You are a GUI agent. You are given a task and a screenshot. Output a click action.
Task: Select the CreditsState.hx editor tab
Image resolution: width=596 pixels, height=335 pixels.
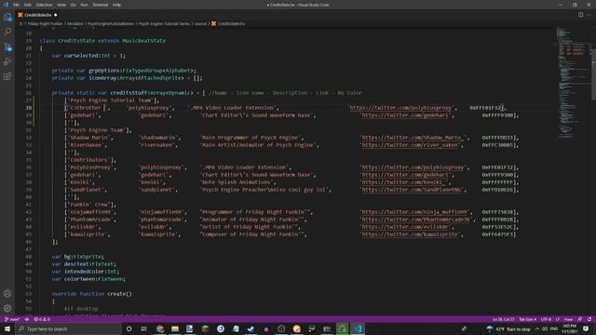pyautogui.click(x=37, y=15)
